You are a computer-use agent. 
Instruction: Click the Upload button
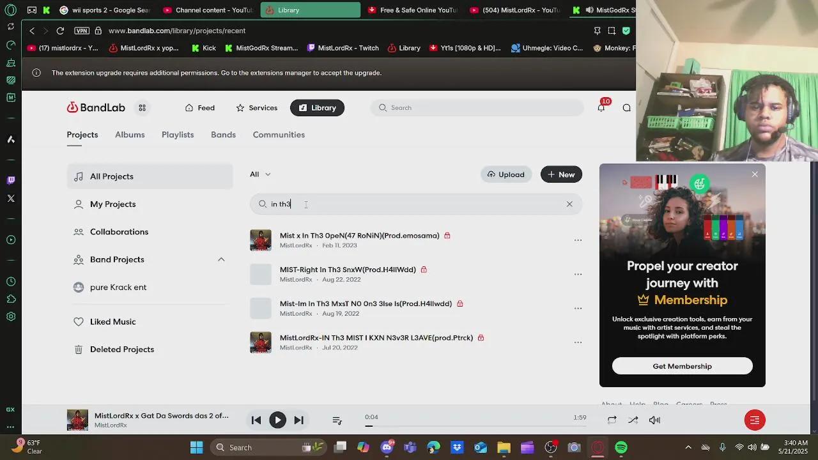506,174
